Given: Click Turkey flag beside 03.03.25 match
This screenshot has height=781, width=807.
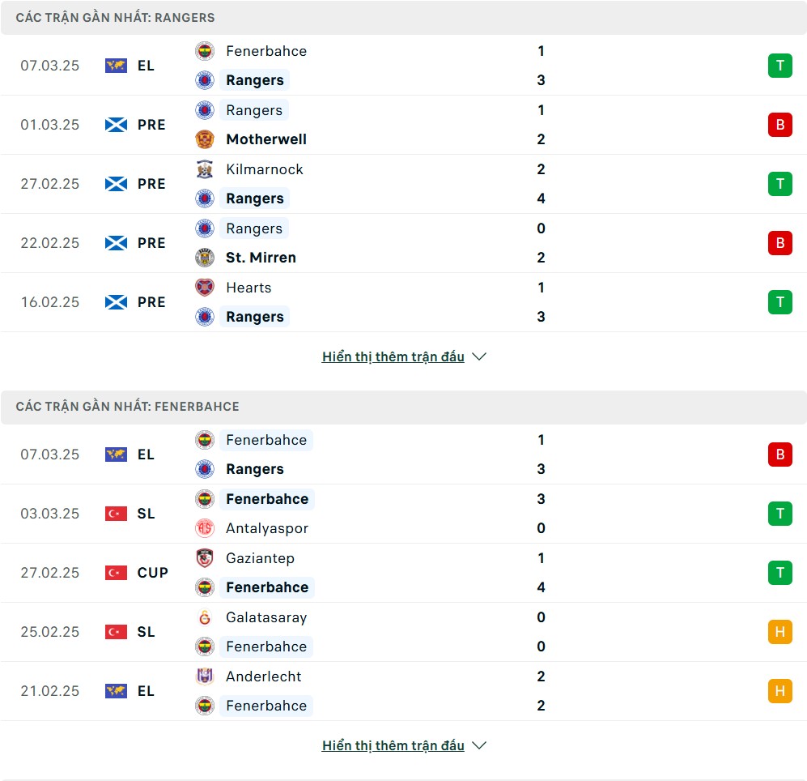Looking at the screenshot, I should click(116, 514).
